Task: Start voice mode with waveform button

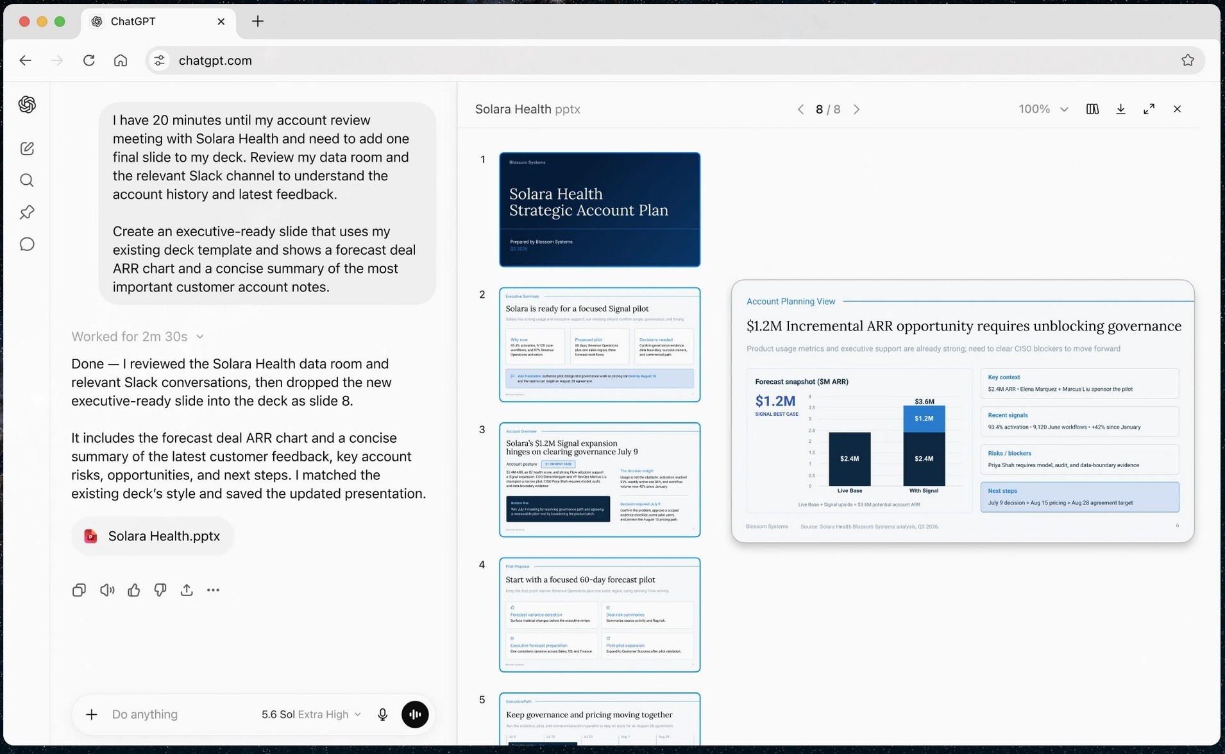Action: click(x=415, y=714)
